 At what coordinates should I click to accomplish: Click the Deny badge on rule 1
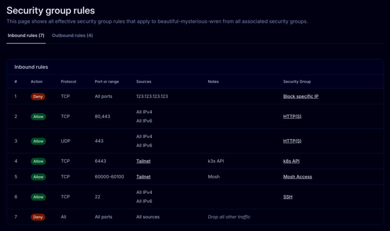pos(38,96)
